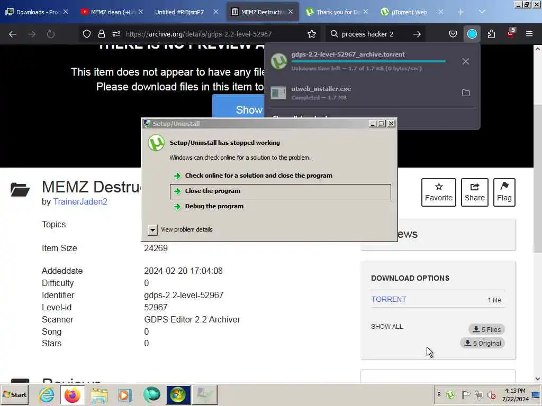Screen dimensions: 542x406
Task: Open the site permissions icon in address bar
Action: (116, 34)
